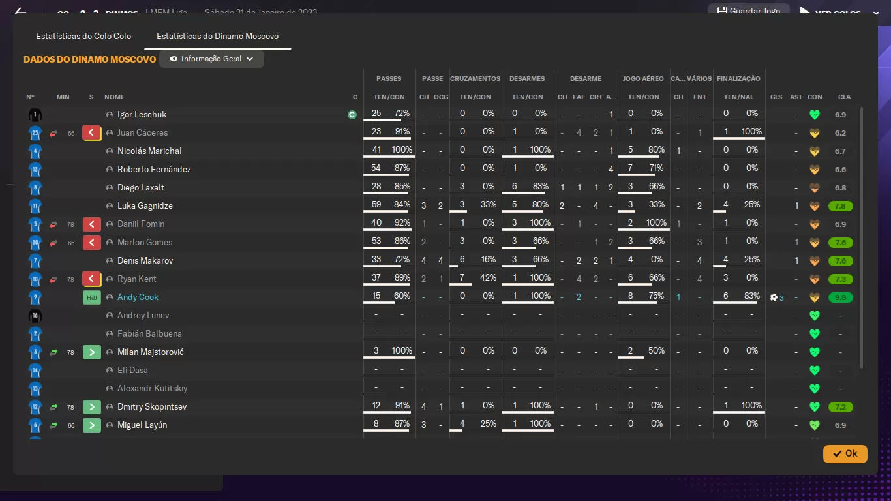
Task: Click Diego Laxalt's shirt icon
Action: (35, 188)
